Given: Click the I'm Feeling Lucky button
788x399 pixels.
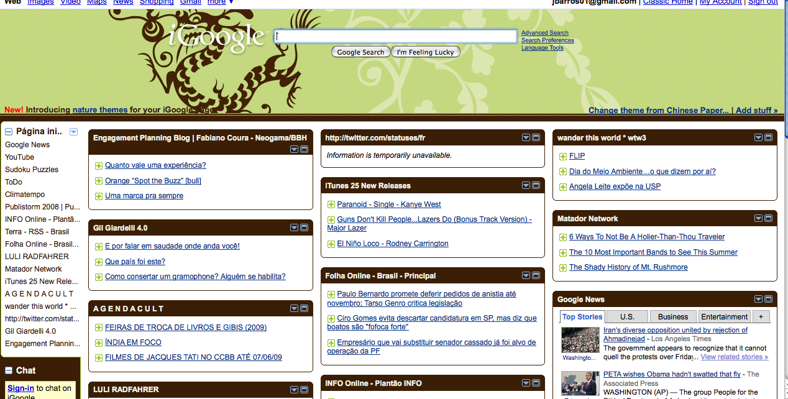Looking at the screenshot, I should [426, 52].
